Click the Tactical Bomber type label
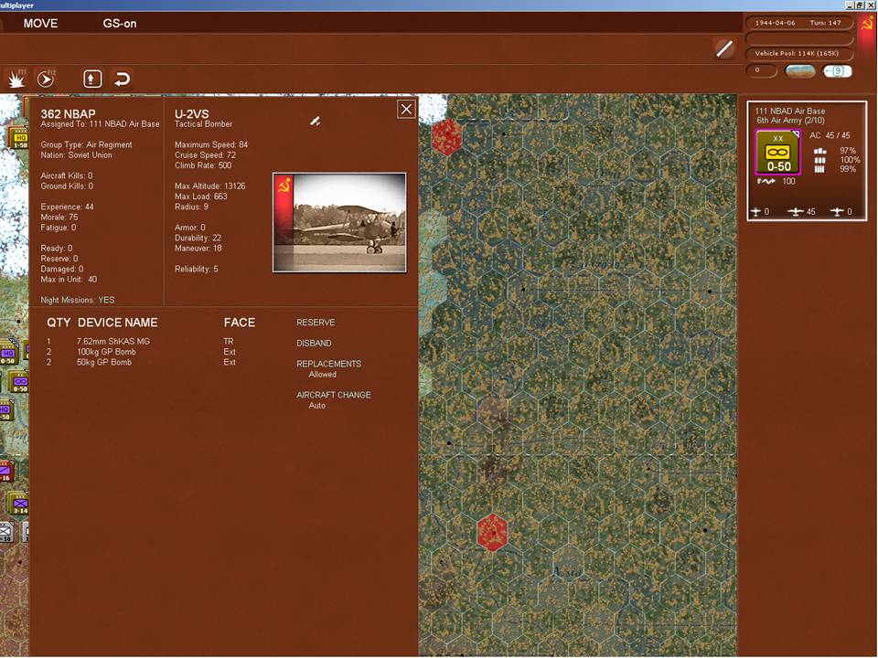Viewport: 878px width, 658px height. click(203, 123)
